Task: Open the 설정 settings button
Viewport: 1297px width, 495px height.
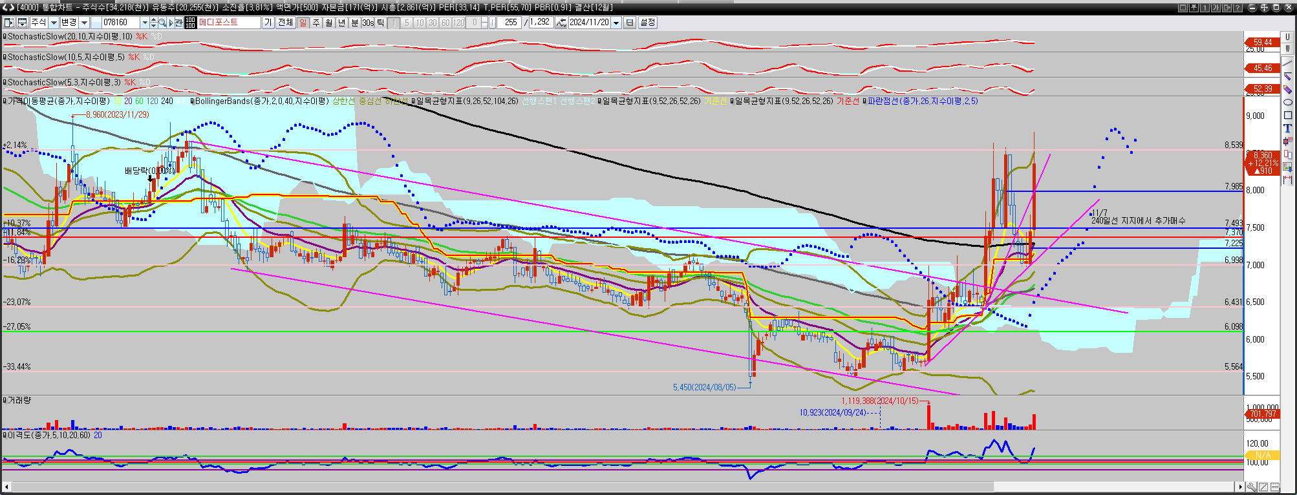Action: pos(647,23)
